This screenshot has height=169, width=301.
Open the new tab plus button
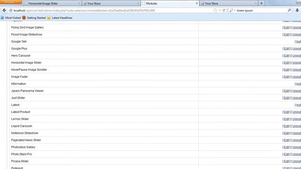click(x=261, y=3)
